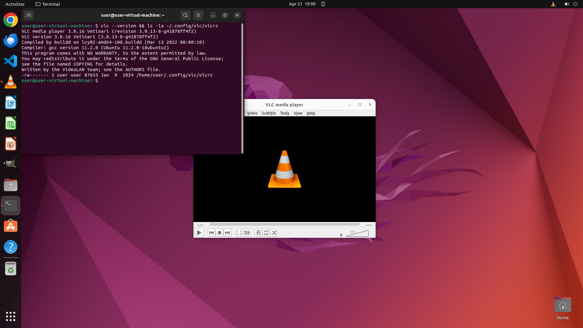Click the previous media button
The height and width of the screenshot is (328, 583).
(212, 233)
